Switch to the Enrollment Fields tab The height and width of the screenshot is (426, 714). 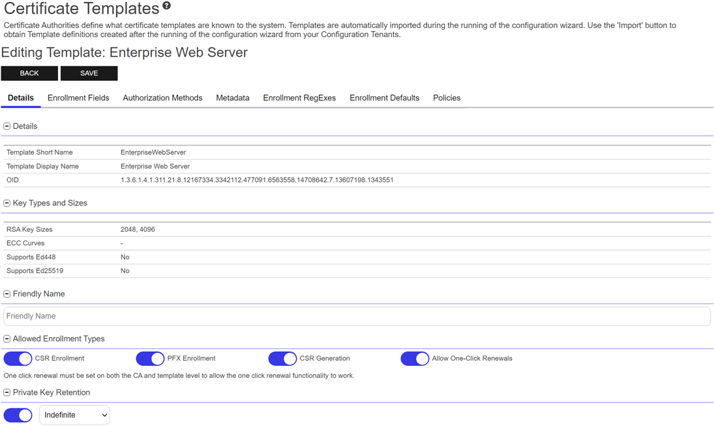tap(78, 98)
